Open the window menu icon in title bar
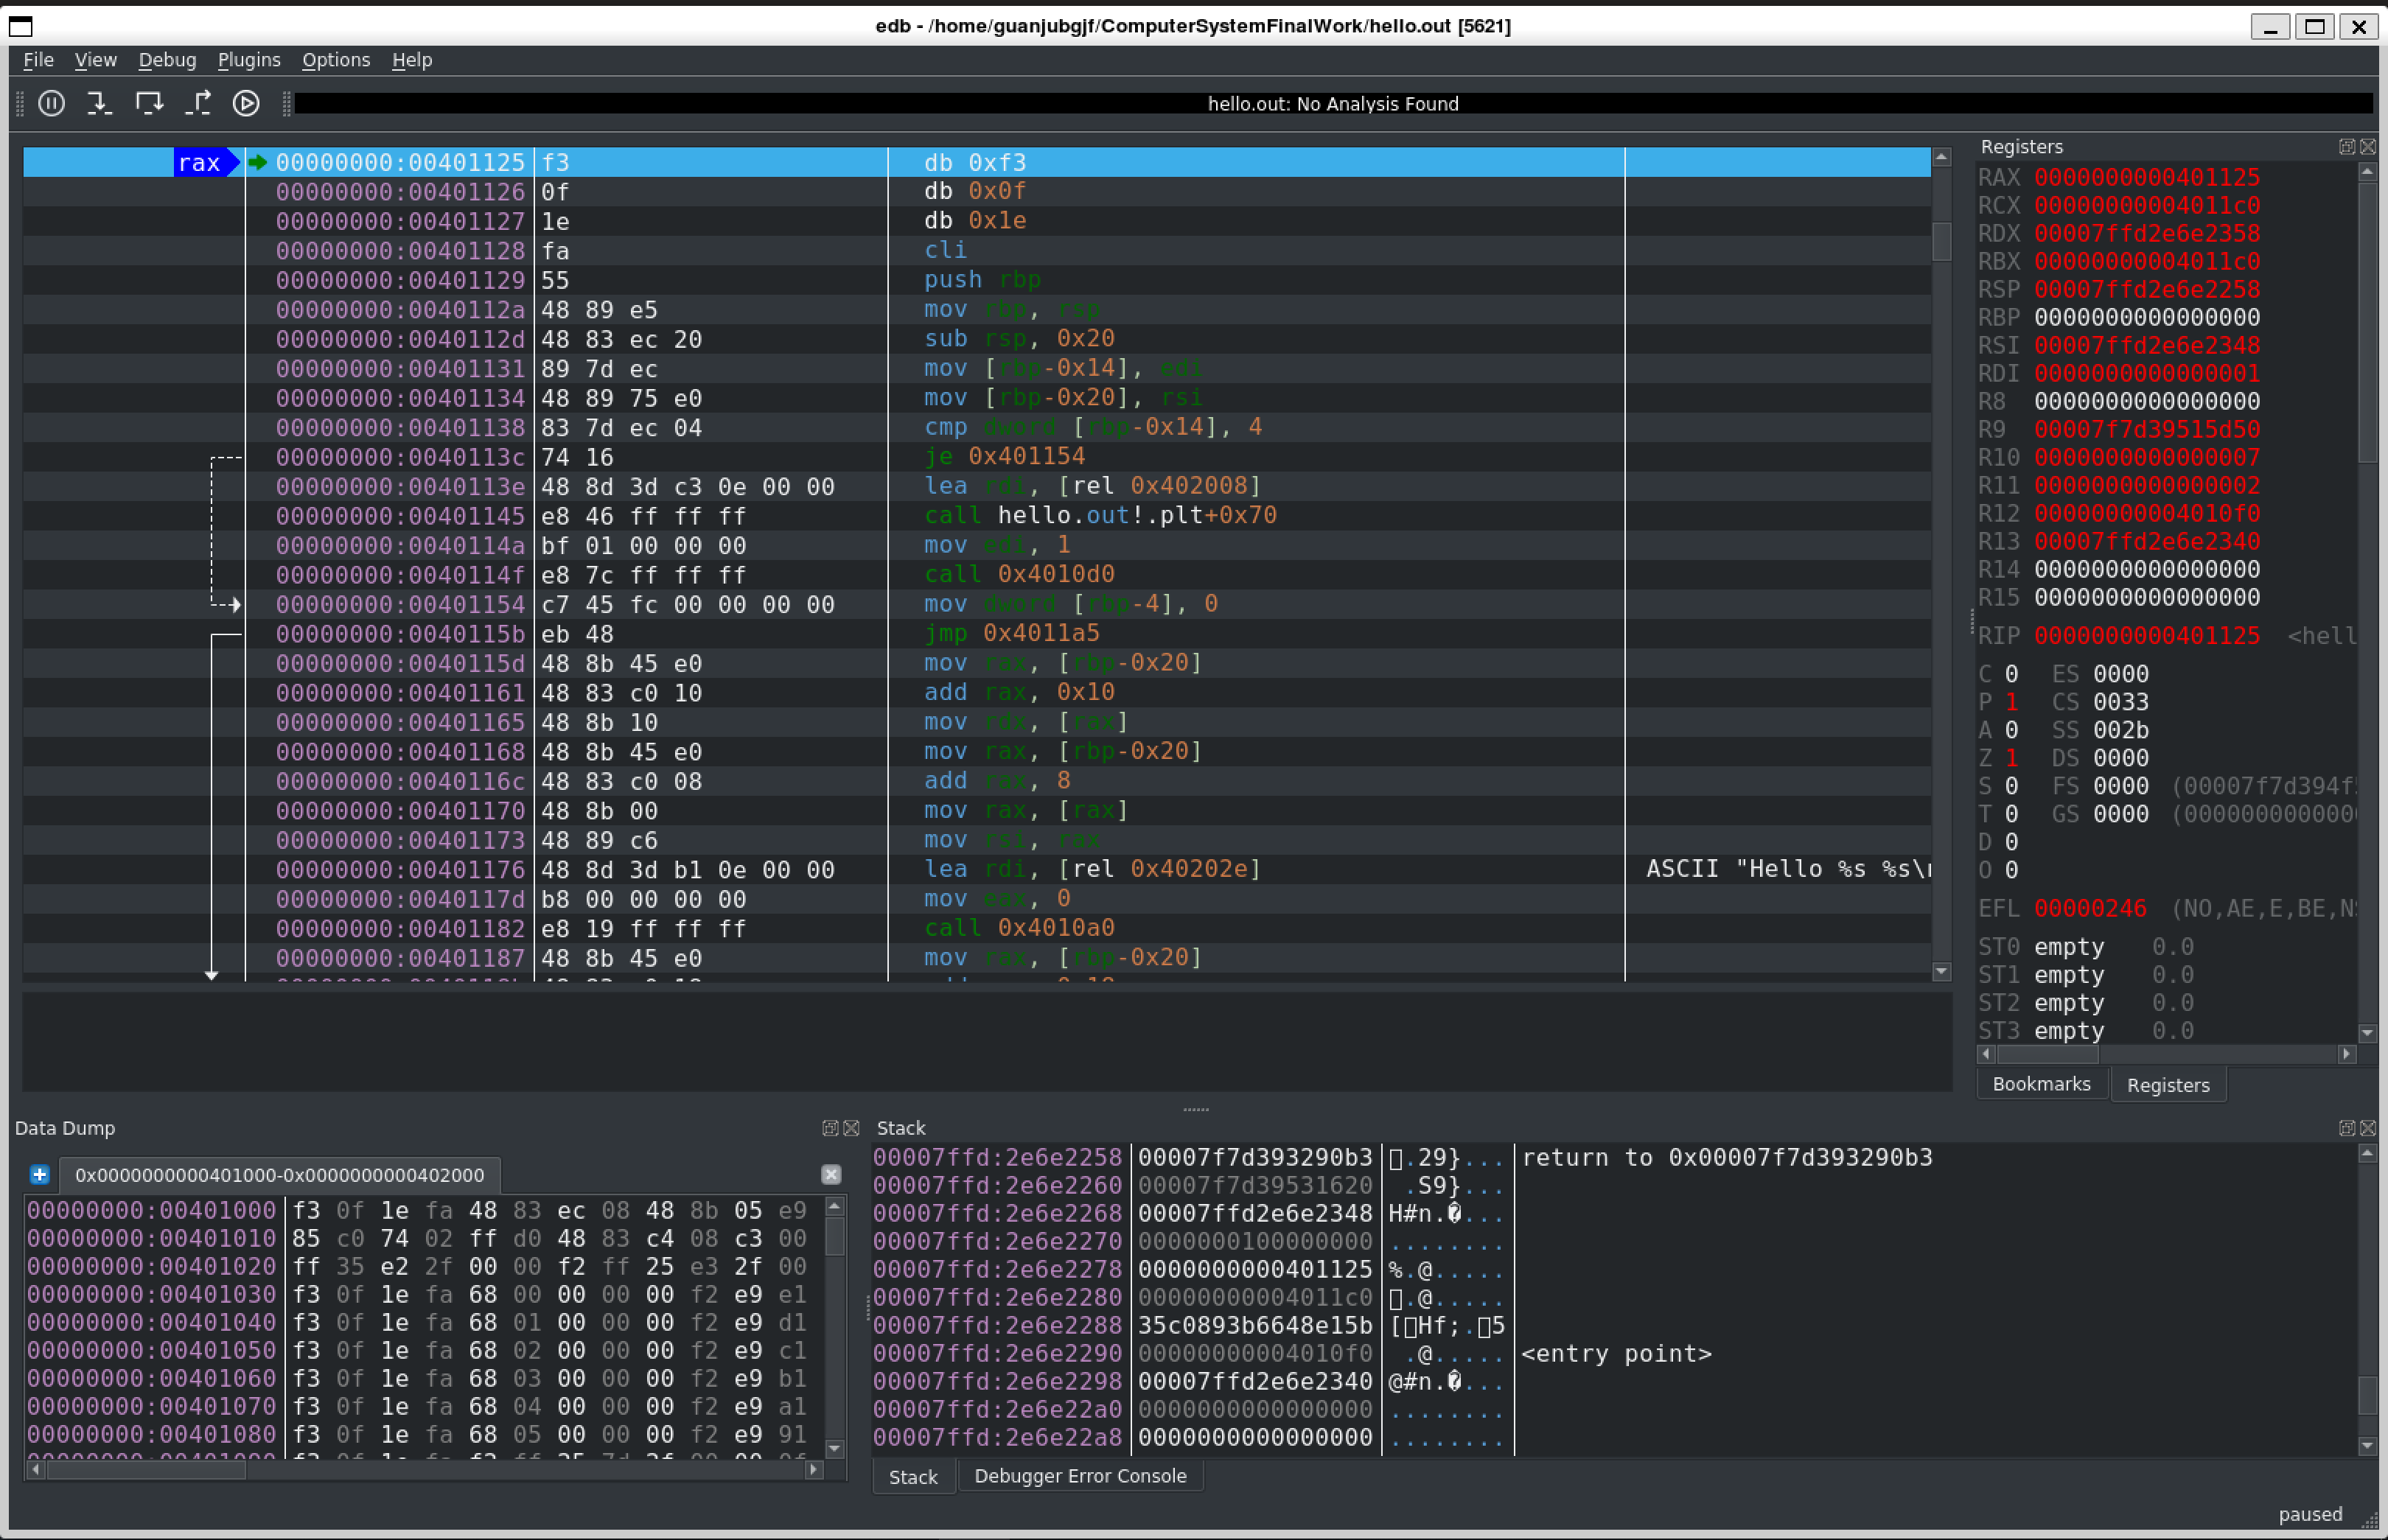The image size is (2388, 1540). tap(20, 26)
